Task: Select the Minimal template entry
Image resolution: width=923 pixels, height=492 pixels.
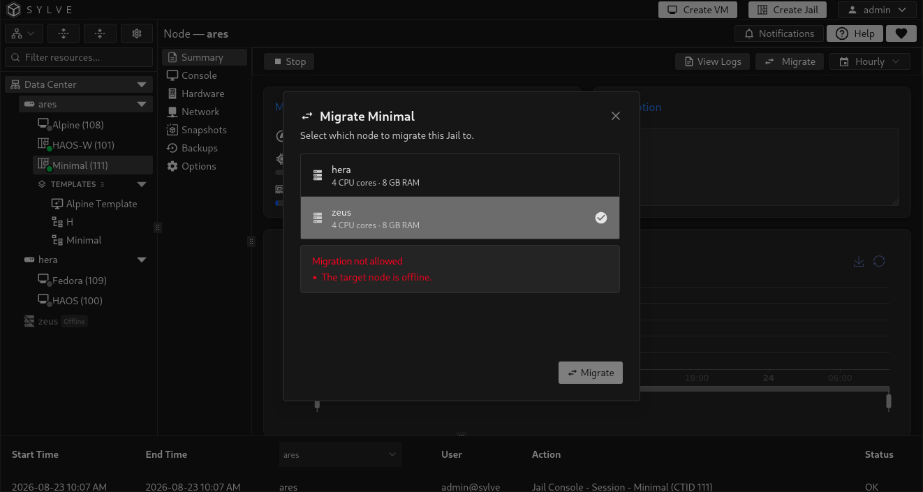Action: tap(77, 240)
